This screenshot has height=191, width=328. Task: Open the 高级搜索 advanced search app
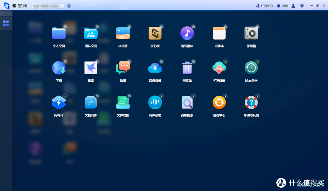[x=187, y=103]
